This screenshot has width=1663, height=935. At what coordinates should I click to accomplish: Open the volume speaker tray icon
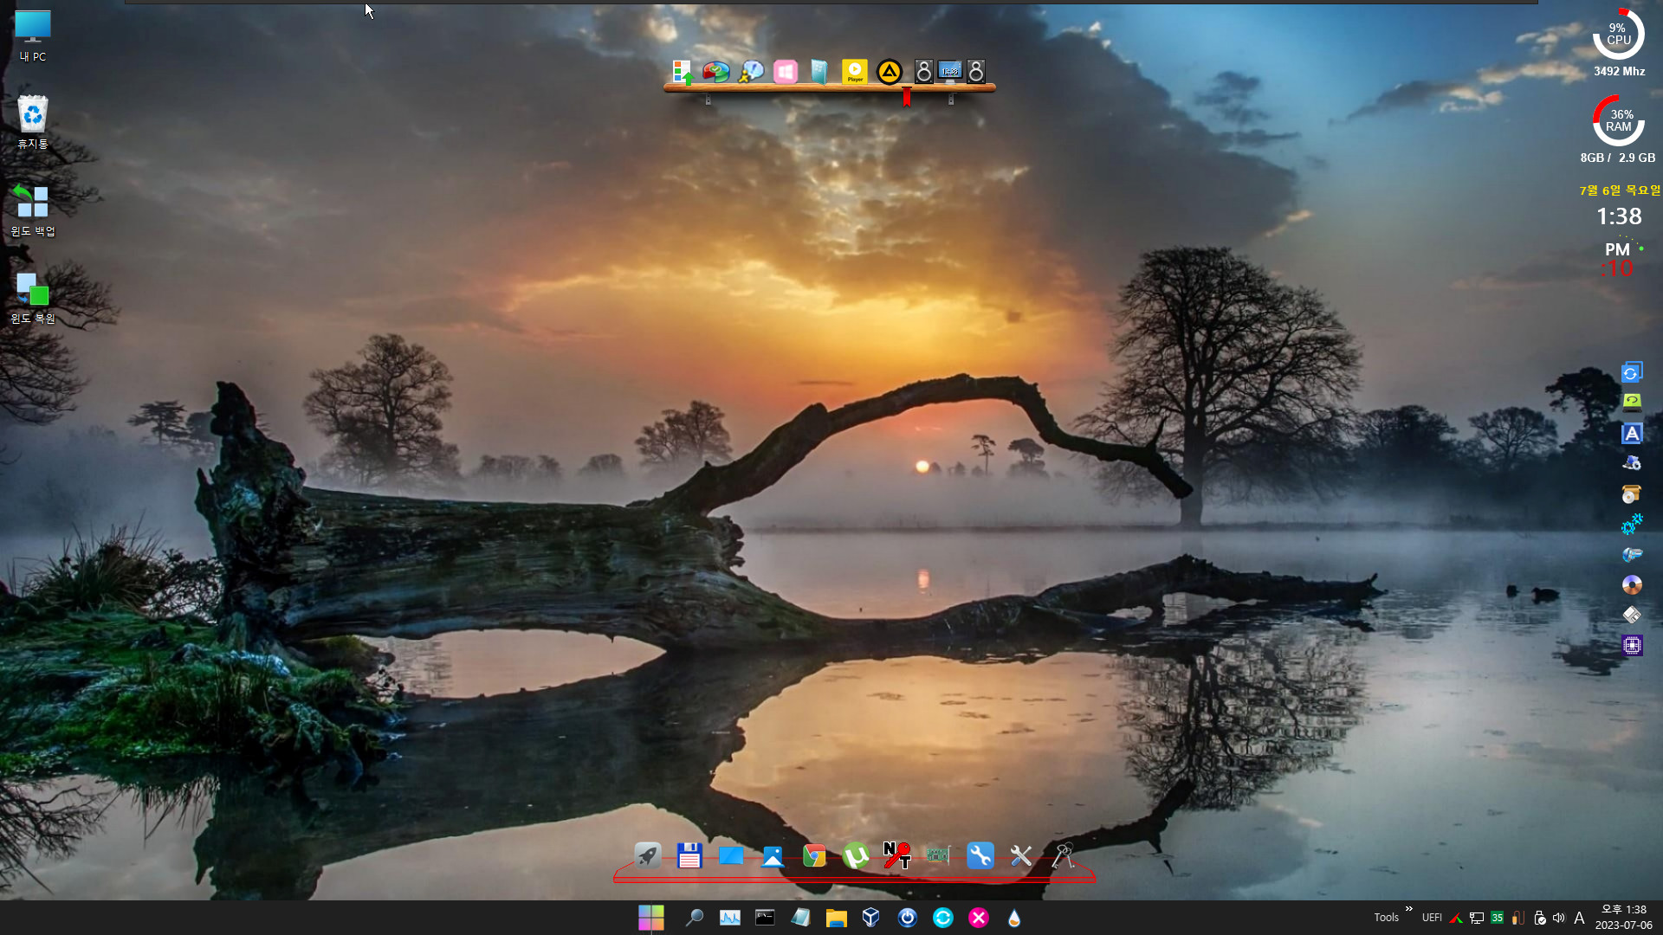(1559, 918)
